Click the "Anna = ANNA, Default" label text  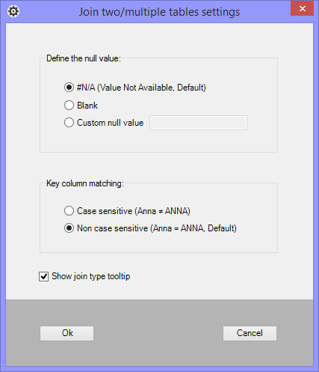(x=193, y=228)
